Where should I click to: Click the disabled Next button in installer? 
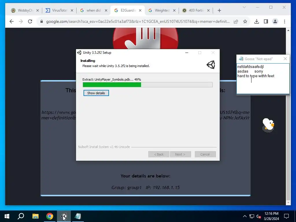tap(180, 154)
